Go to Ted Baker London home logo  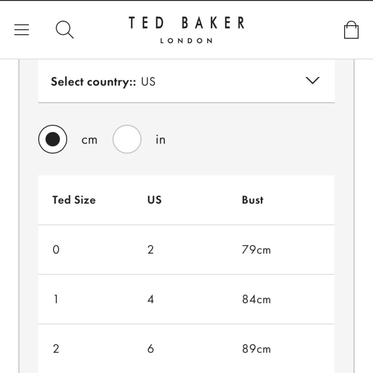click(x=186, y=30)
